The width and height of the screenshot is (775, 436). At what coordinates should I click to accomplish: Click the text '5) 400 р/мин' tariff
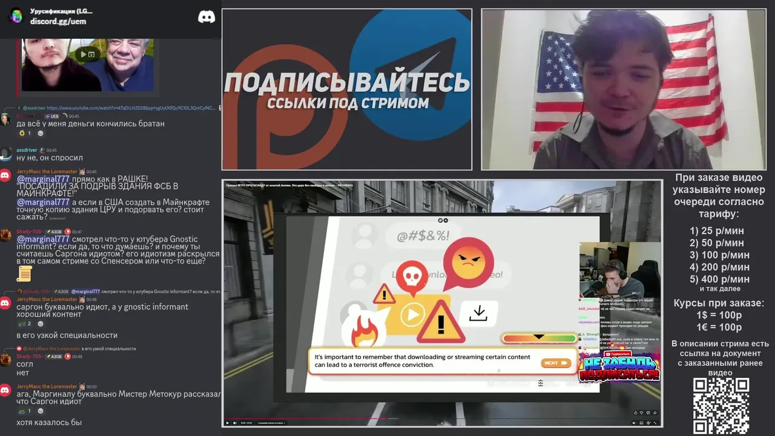(720, 279)
